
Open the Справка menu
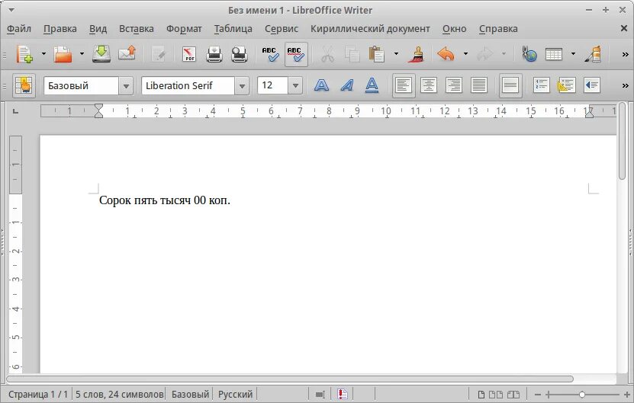tap(498, 29)
